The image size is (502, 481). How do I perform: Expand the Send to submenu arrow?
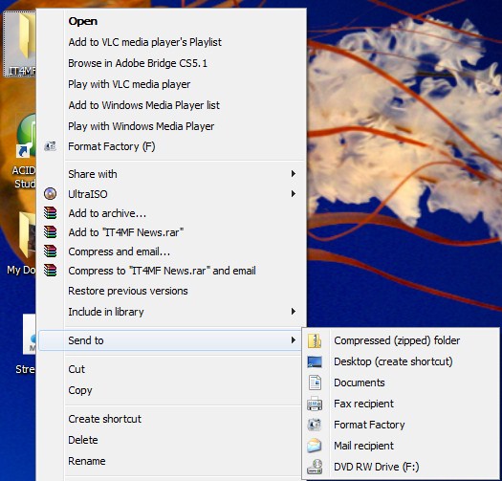[x=293, y=340]
